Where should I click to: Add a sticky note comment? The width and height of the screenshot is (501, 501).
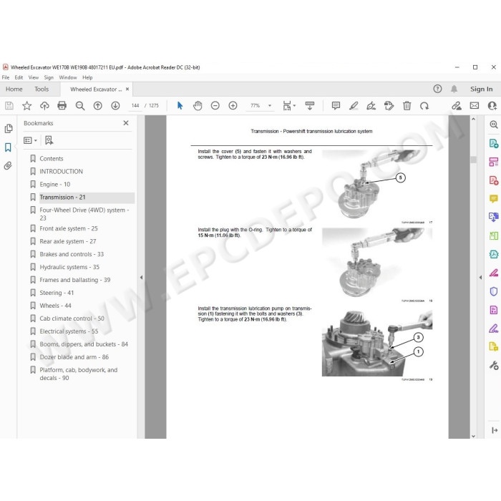click(336, 106)
